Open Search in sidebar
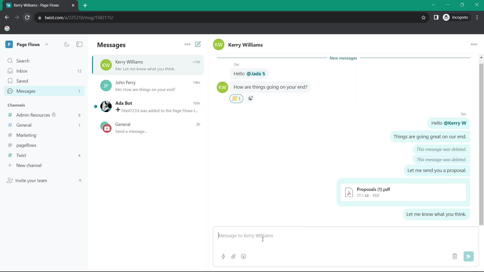Screen dimensions: 484x272 [44, 61]
